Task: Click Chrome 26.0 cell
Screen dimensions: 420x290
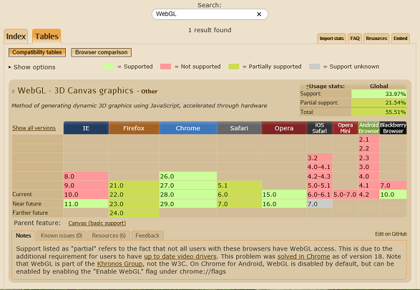Action: [x=188, y=176]
